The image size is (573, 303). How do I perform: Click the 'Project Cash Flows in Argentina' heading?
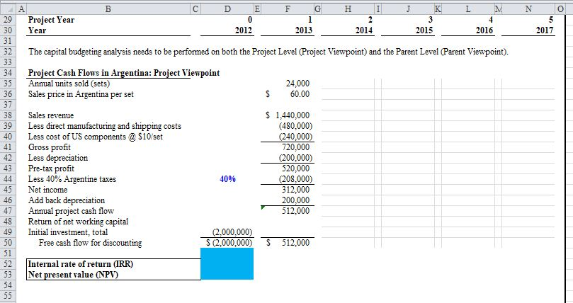(x=124, y=73)
